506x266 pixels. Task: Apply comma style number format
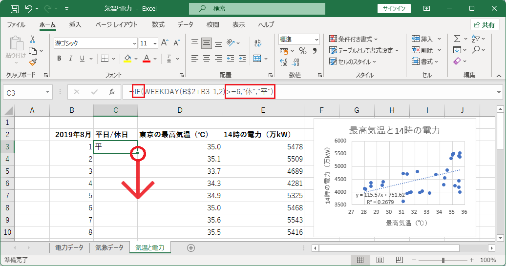pos(315,51)
